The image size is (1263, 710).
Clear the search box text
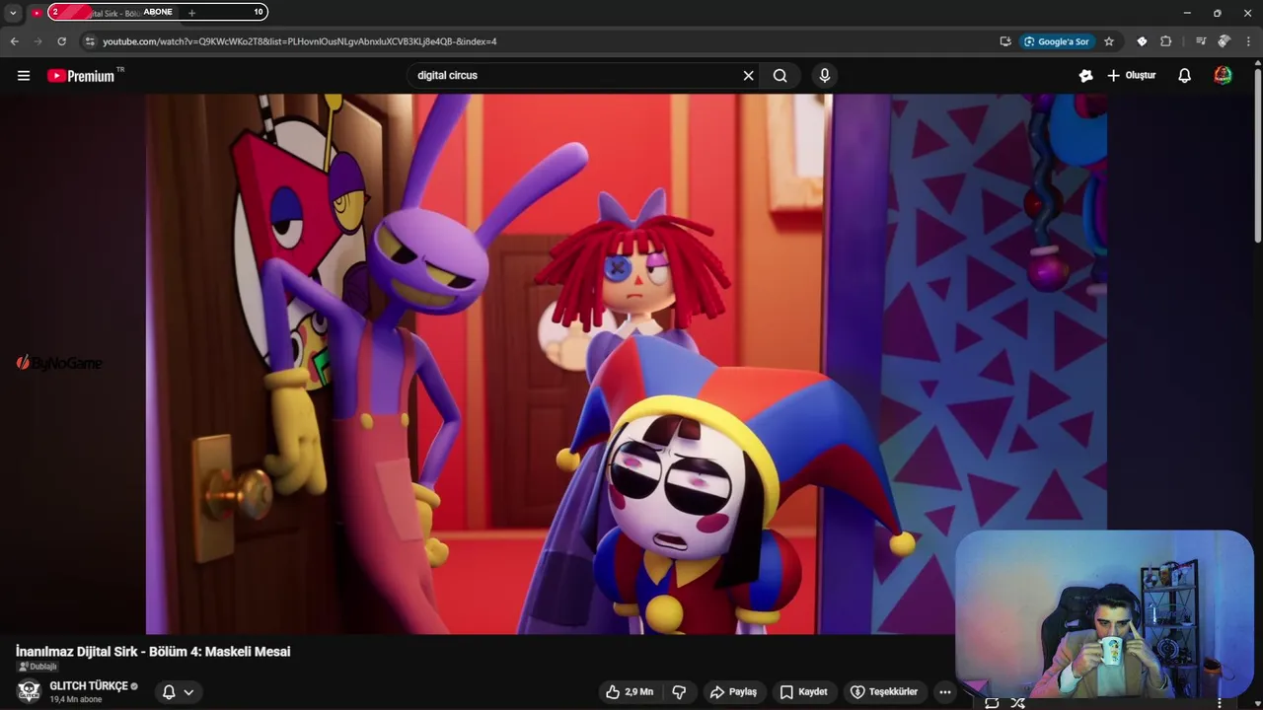click(x=748, y=76)
